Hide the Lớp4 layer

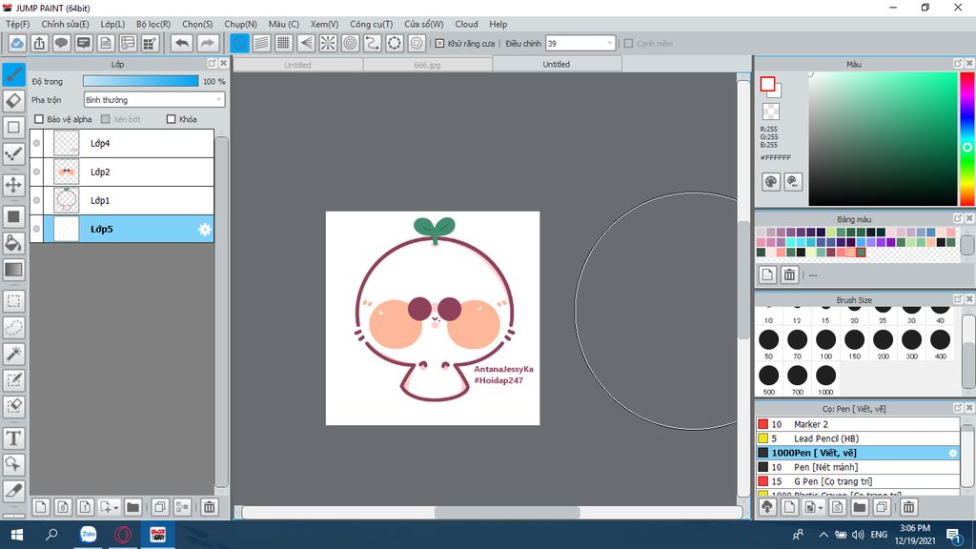pyautogui.click(x=37, y=143)
